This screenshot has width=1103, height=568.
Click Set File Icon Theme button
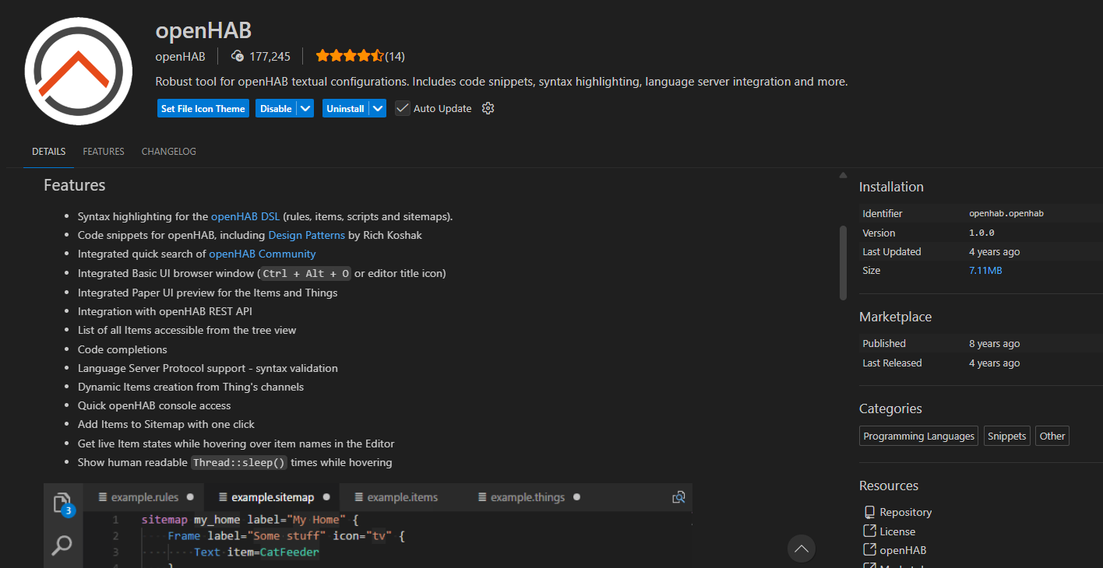tap(203, 108)
